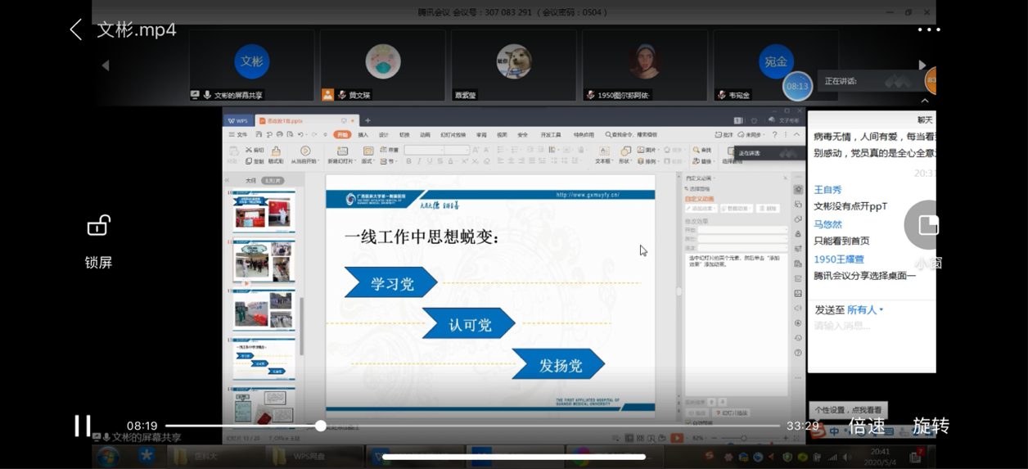The image size is (1028, 469).
Task: Select the 开始 ribbon tab
Action: tap(342, 134)
